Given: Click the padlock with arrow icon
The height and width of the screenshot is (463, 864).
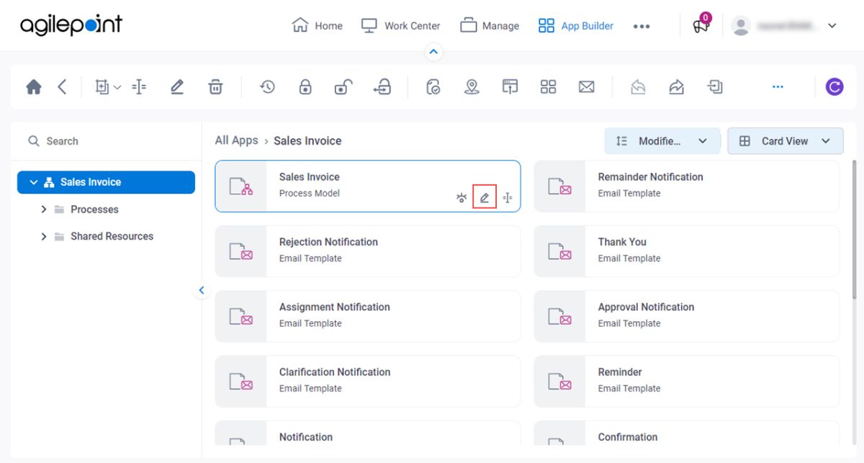Looking at the screenshot, I should point(382,87).
